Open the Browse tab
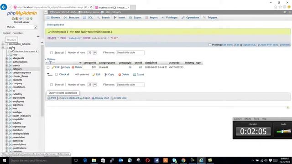This screenshot has height=164, width=292. coord(53,17)
